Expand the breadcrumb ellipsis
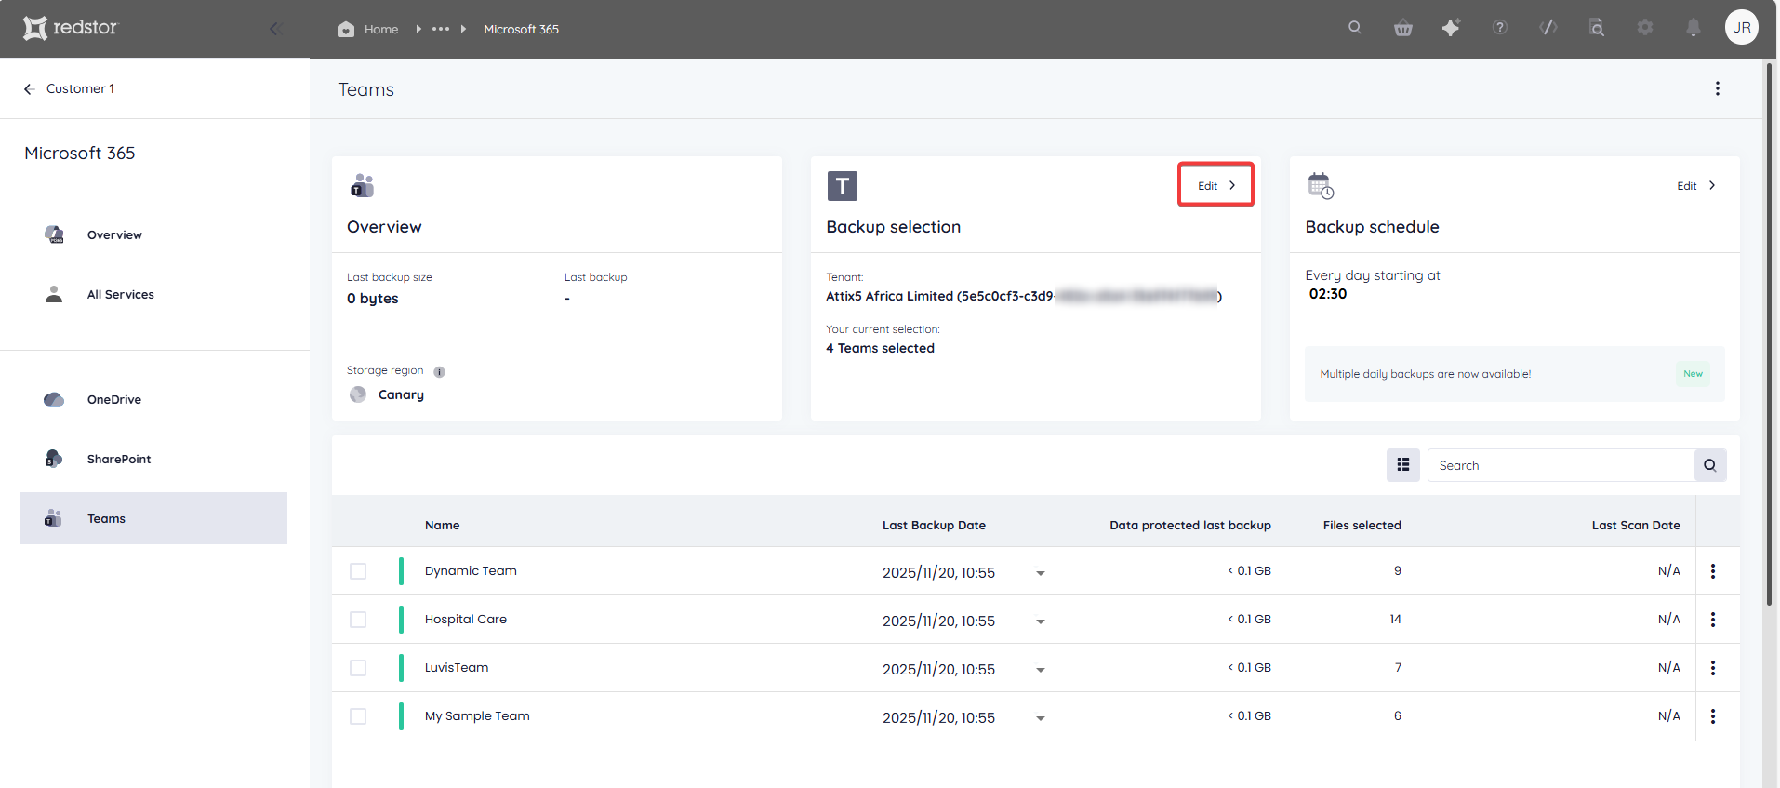Viewport: 1780px width, 788px height. point(441,29)
